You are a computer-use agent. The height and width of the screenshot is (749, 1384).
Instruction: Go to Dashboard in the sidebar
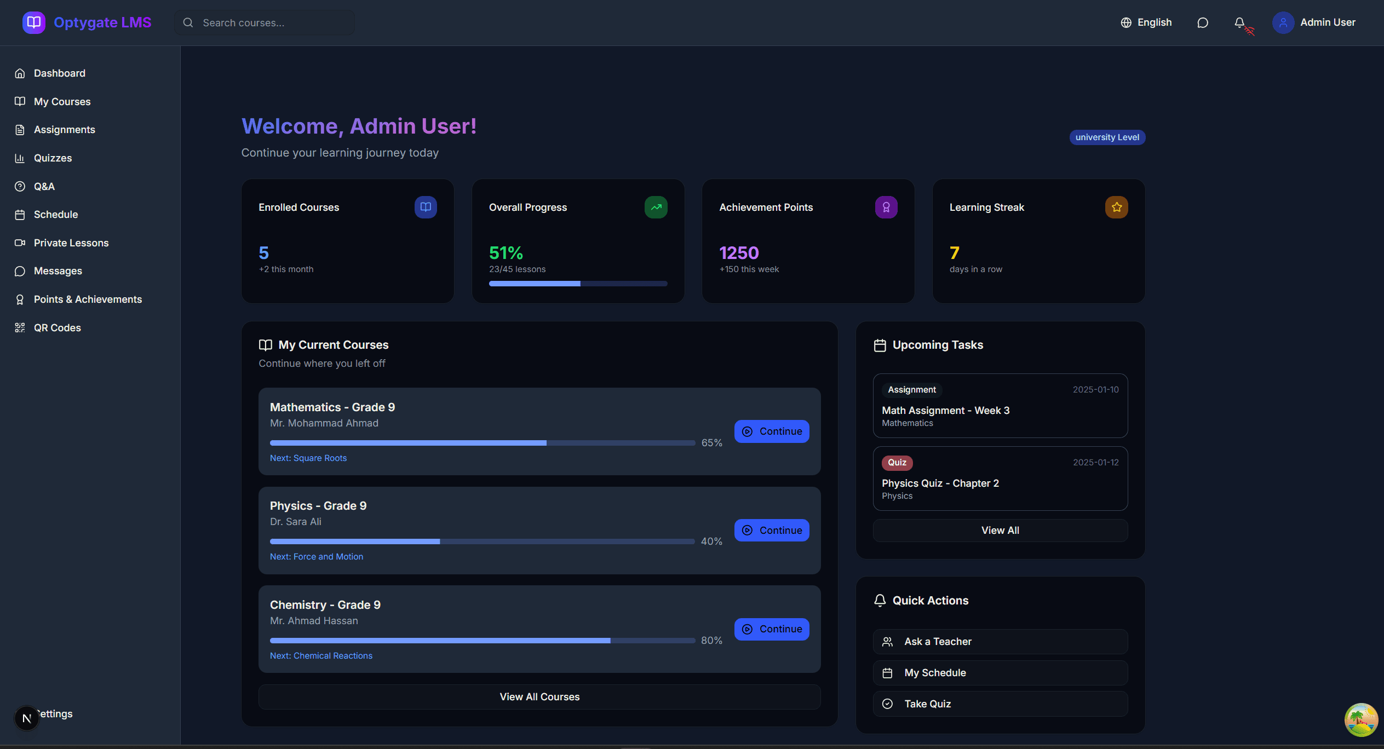pyautogui.click(x=90, y=73)
